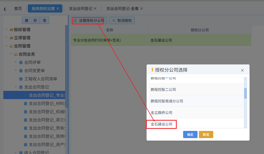
Task: Switch to 支出合同登记-查看 tab
Action: [122, 8]
